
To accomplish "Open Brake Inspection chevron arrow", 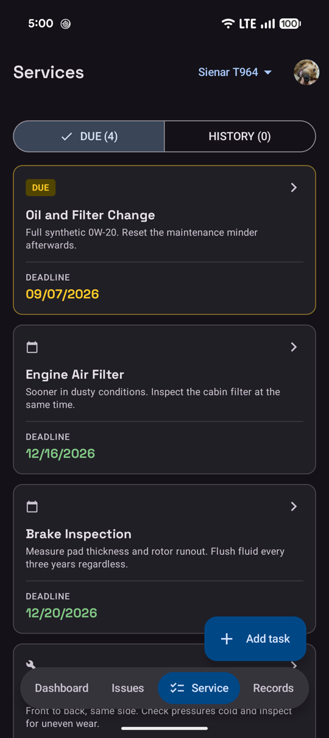I will click(294, 507).
